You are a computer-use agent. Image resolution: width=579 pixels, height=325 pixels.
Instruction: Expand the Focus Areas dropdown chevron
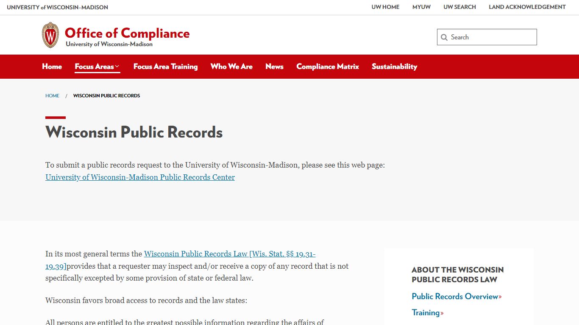(117, 66)
